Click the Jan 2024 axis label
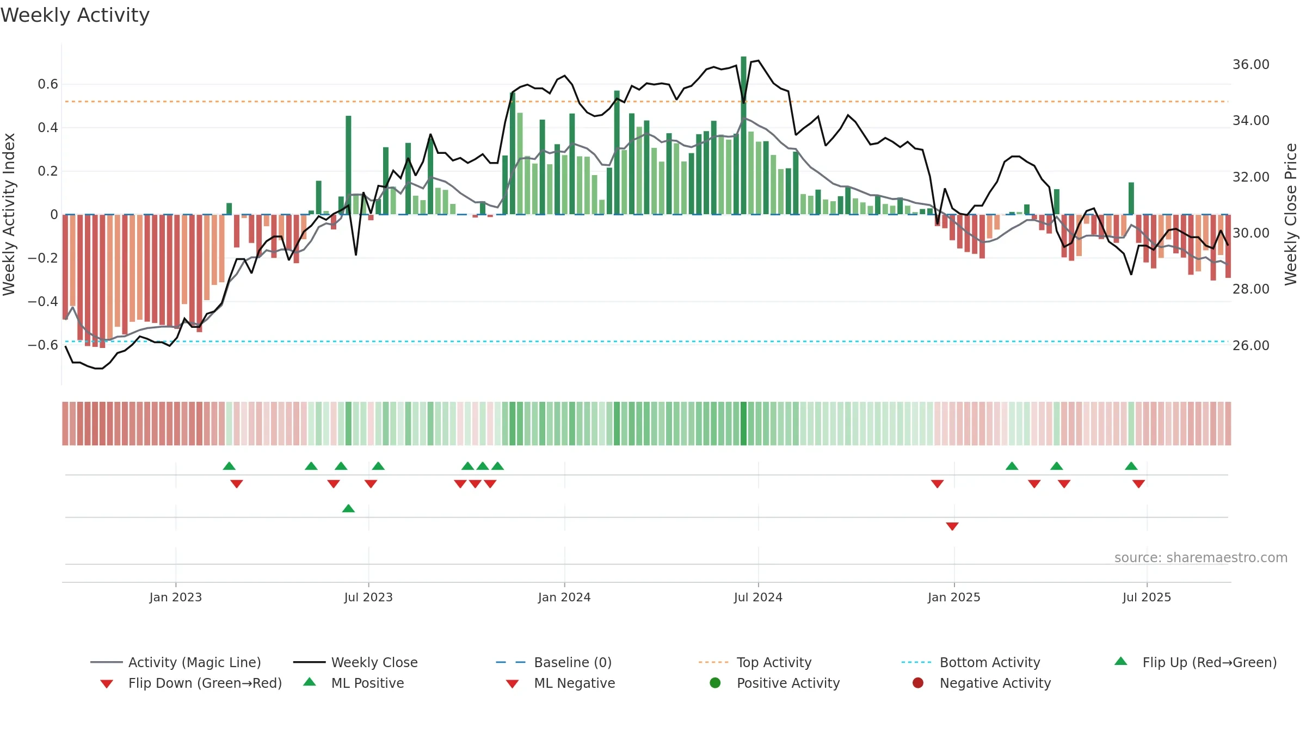1306x734 pixels. tap(564, 597)
